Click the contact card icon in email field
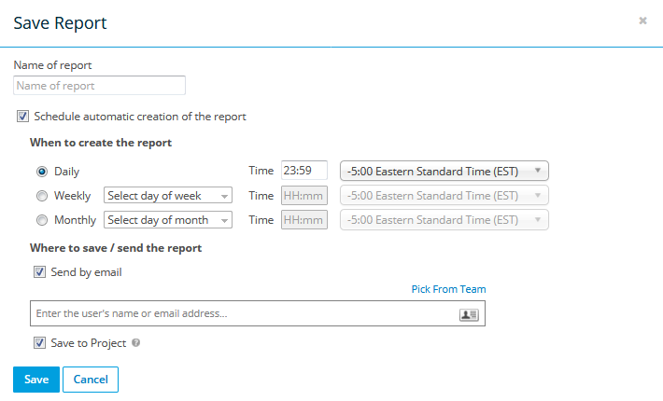Viewport: 663px width, 401px height. point(469,314)
